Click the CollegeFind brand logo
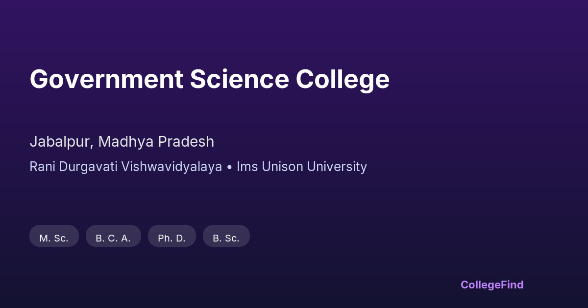Viewport: 588px width, 308px height. click(491, 285)
